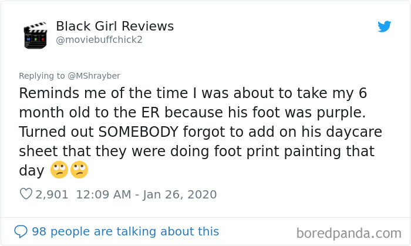The image size is (411, 246).
Task: Click the blue Twitter bird logo
Action: pyautogui.click(x=384, y=26)
